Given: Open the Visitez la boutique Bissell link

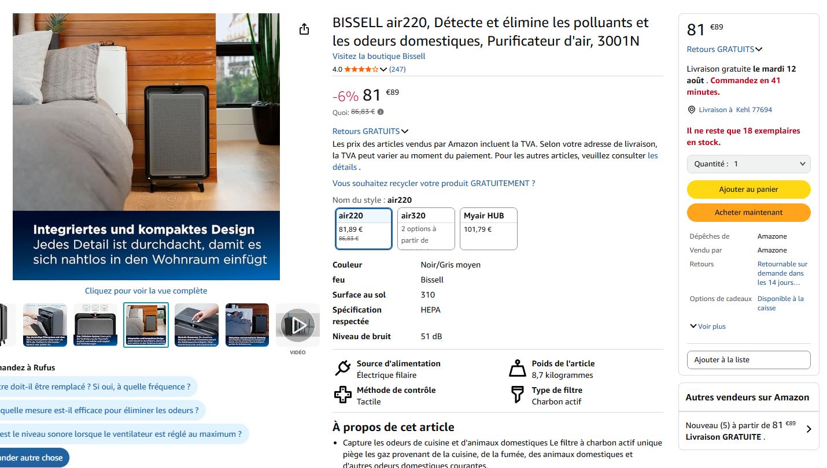Looking at the screenshot, I should pos(379,56).
